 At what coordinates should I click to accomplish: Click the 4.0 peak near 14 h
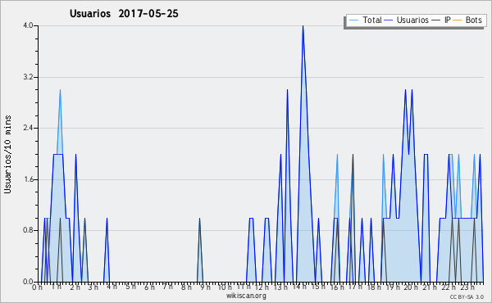click(x=303, y=26)
